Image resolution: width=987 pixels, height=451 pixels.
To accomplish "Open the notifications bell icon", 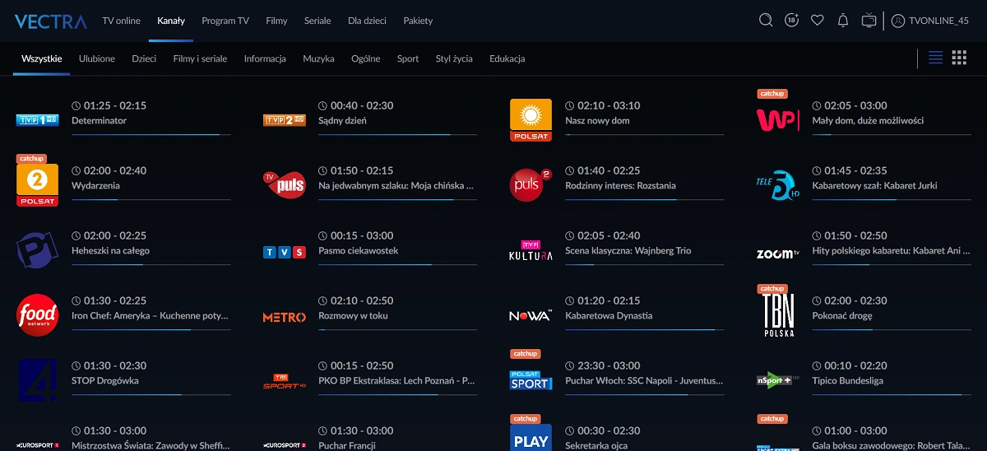I will tap(843, 21).
